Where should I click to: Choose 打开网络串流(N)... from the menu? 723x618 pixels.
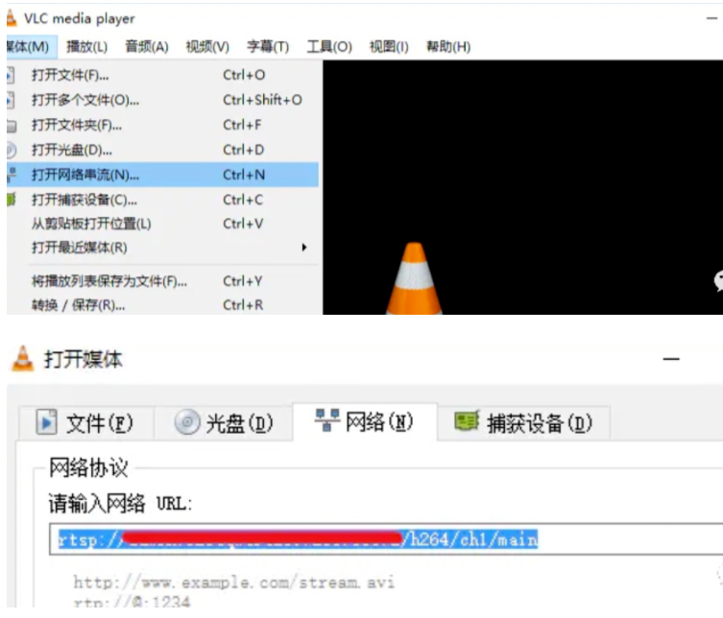click(x=85, y=175)
